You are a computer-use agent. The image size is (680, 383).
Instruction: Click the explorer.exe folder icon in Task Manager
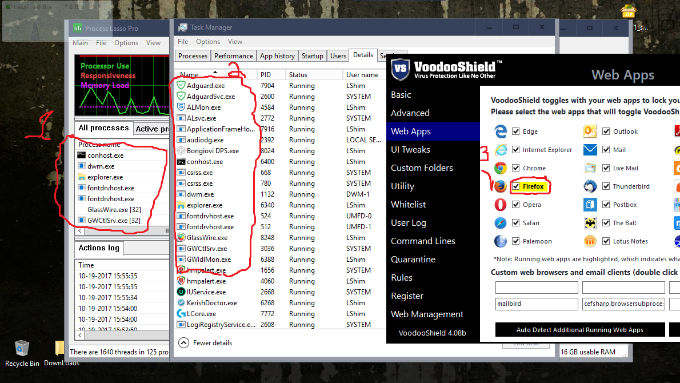coord(181,205)
